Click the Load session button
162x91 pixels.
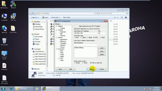click(102, 48)
